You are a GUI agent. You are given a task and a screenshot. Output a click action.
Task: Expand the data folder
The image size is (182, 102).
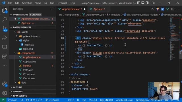click(15, 82)
